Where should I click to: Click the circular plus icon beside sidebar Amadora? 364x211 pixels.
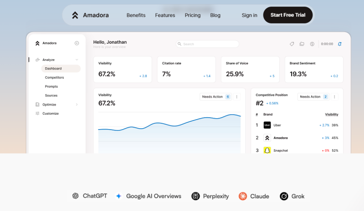pos(77,43)
